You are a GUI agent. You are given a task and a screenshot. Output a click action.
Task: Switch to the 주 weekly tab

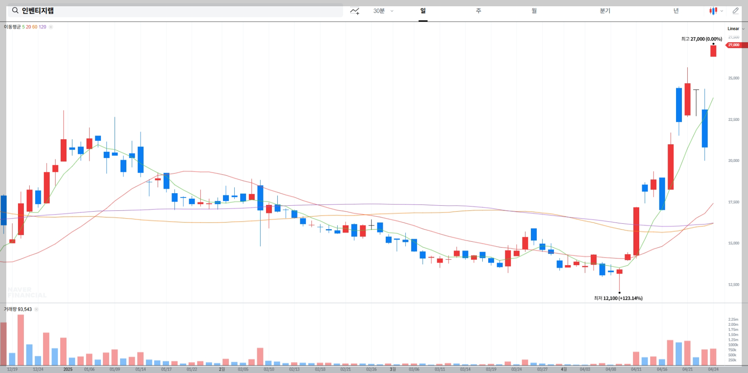click(x=479, y=11)
